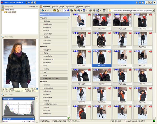Select the 2008-02-08 folder in Navigator
Image resolution: width=157 pixels, height=124 pixels.
click(x=11, y=12)
